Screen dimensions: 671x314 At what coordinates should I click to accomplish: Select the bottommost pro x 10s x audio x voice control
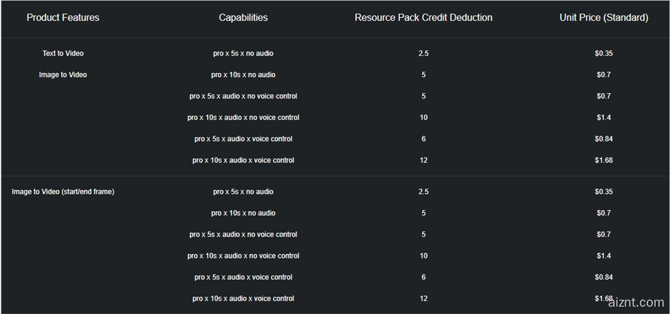(x=243, y=299)
